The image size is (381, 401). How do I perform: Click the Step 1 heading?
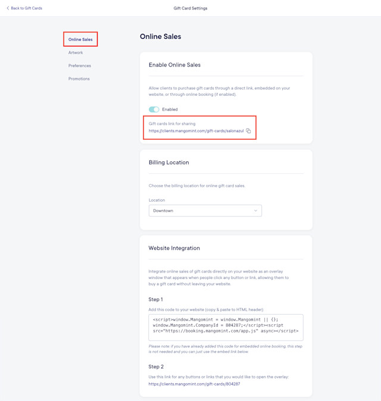[x=155, y=299]
